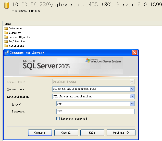Viewport: 162px width, 141px height.
Task: Click the Databases folder icon
Action: pos(6,28)
